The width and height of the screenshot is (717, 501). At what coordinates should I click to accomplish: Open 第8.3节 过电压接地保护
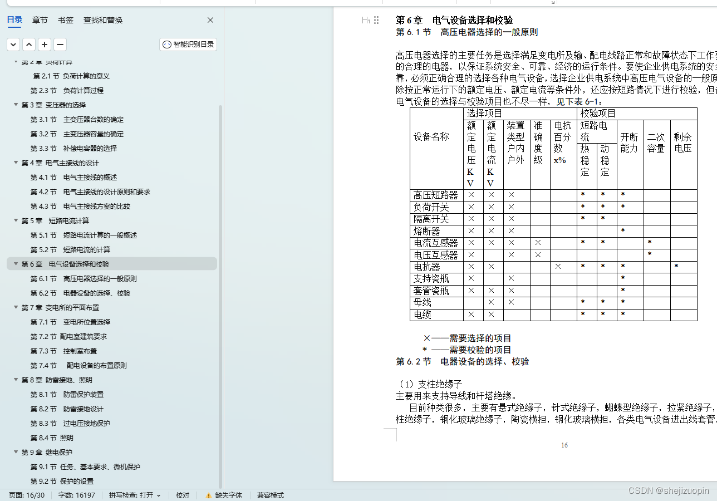pyautogui.click(x=70, y=423)
